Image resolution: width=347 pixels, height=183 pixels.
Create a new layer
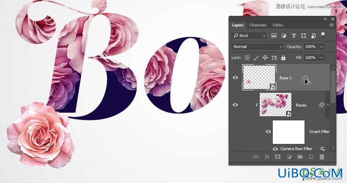pos(311,157)
